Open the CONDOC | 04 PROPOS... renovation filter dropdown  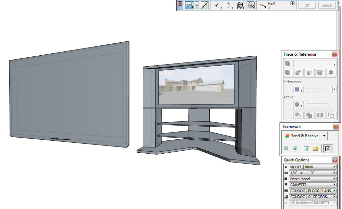(x=313, y=197)
